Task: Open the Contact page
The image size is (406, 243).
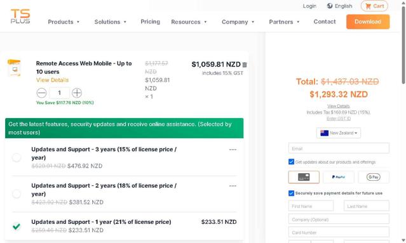Action: (325, 22)
